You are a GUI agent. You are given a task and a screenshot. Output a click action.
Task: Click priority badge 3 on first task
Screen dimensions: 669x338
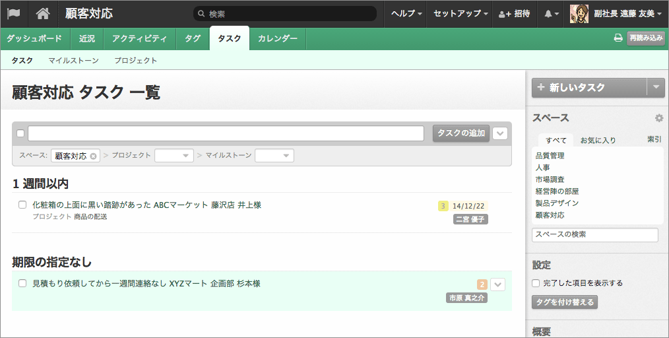coord(443,206)
